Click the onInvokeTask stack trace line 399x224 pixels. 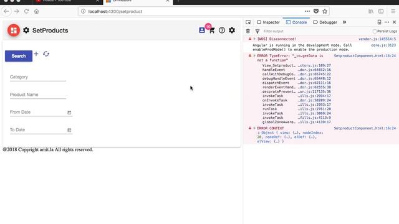(297, 100)
